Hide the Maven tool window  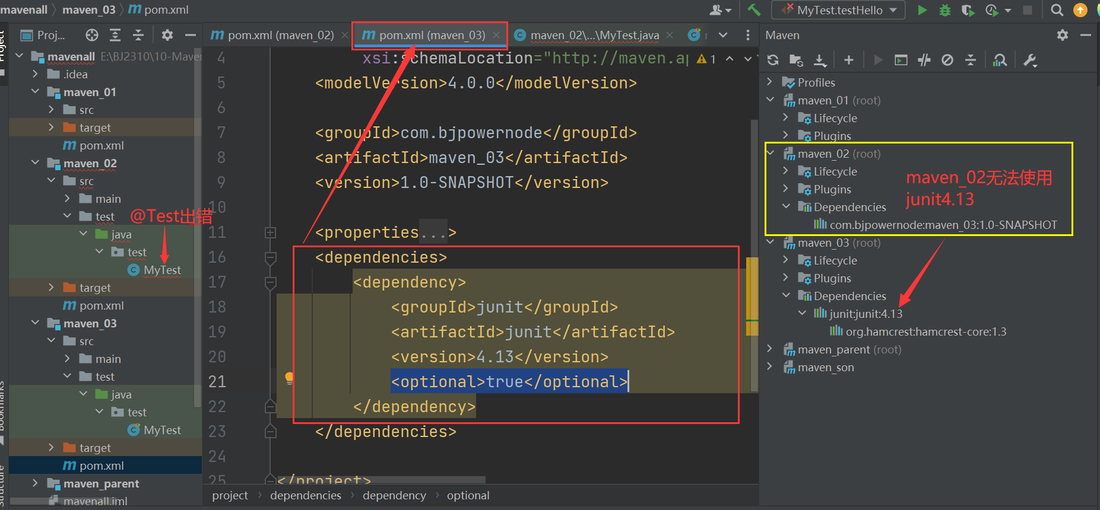coord(1086,35)
